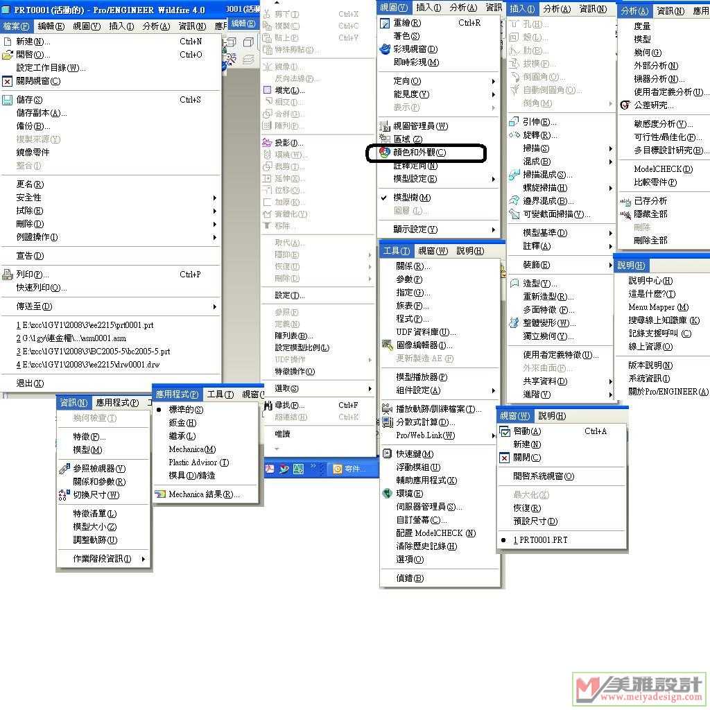Click 關於Pro/ENGINEER(A) in 說明 menu
The image size is (710, 710).
click(x=668, y=392)
